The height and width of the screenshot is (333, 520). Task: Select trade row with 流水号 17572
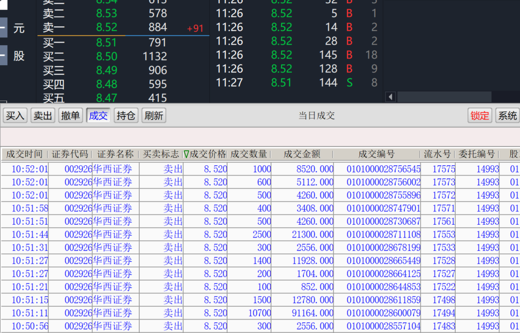coord(260,195)
